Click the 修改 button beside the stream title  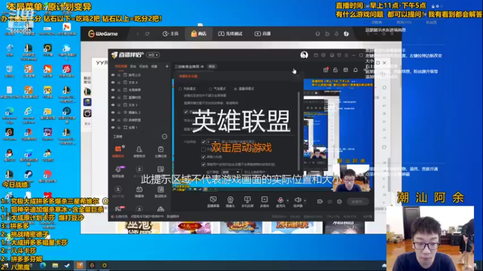(212, 66)
